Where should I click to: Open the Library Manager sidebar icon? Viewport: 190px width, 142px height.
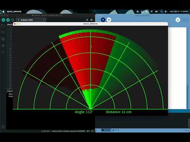pos(3,39)
